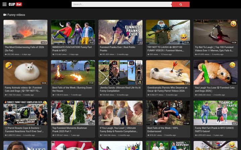Click eye icon by 479.095 views
The width and height of the screenshot is (241, 150).
(196, 54)
